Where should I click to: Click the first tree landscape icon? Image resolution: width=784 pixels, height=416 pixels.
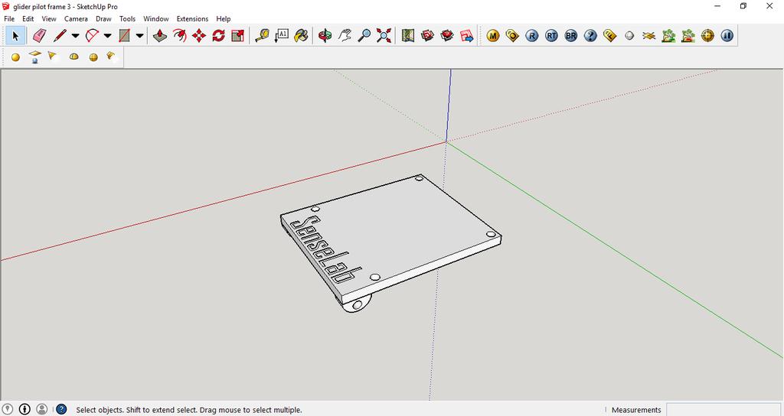[668, 36]
